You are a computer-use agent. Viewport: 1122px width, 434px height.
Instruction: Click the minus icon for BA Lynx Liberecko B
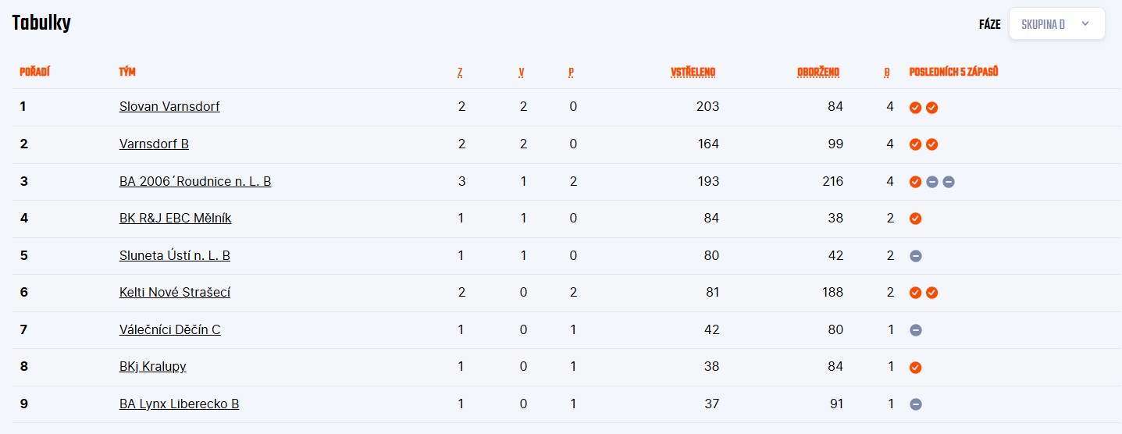(x=915, y=404)
